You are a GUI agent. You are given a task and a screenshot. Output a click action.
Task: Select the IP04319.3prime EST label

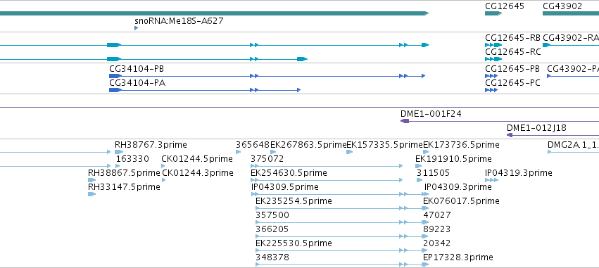point(518,173)
